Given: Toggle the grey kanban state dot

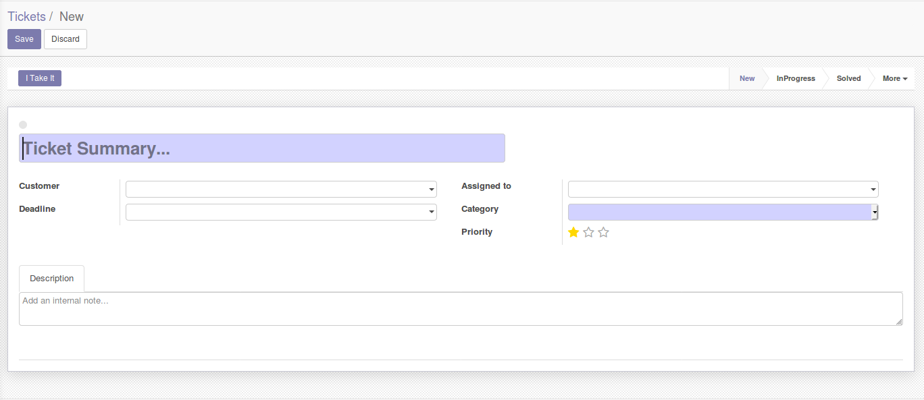Looking at the screenshot, I should 23,125.
